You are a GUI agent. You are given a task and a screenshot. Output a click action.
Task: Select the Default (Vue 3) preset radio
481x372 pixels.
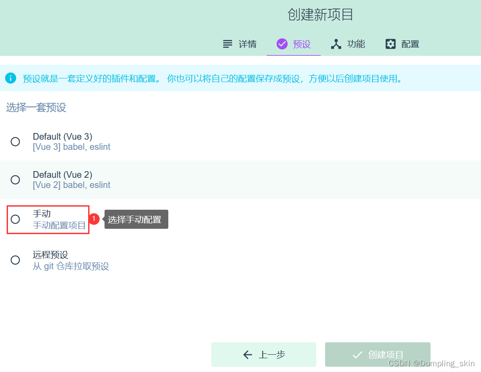point(16,141)
